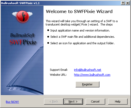Screen dimensions: 131x108
Task: Click 'Select an icon for application' step text
Action: tap(82, 43)
